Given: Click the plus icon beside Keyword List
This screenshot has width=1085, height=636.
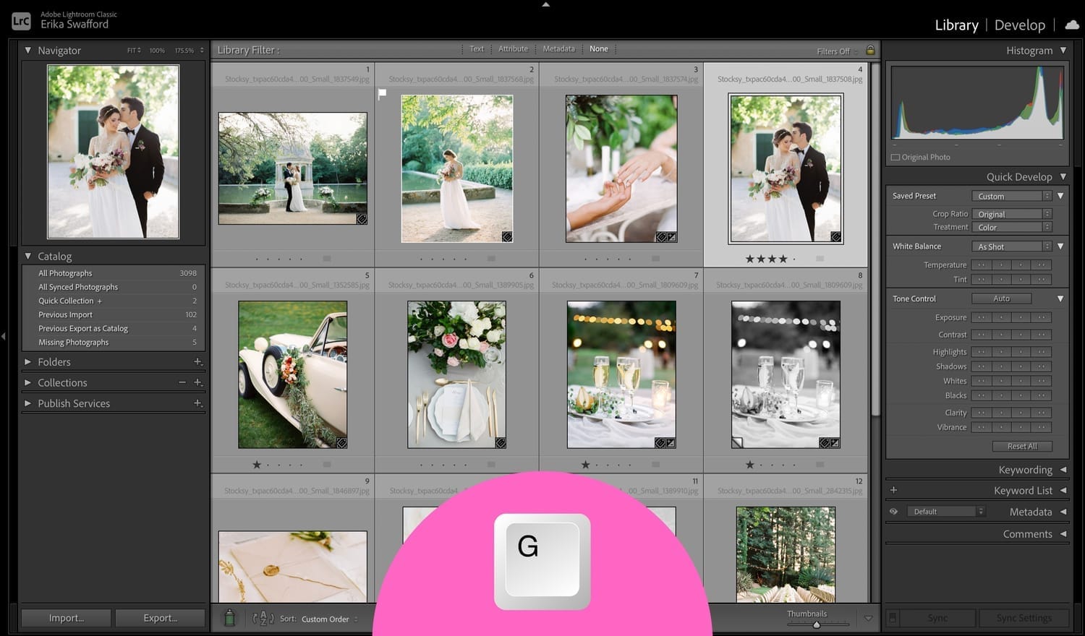Looking at the screenshot, I should point(894,490).
